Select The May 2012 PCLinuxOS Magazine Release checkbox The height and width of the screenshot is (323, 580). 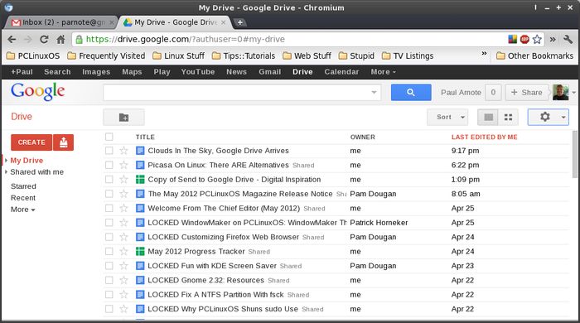(109, 194)
